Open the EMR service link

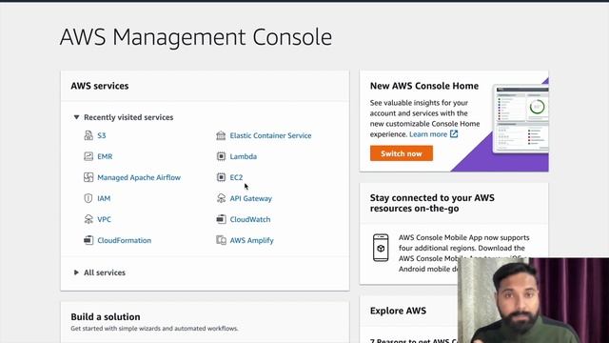(x=105, y=156)
